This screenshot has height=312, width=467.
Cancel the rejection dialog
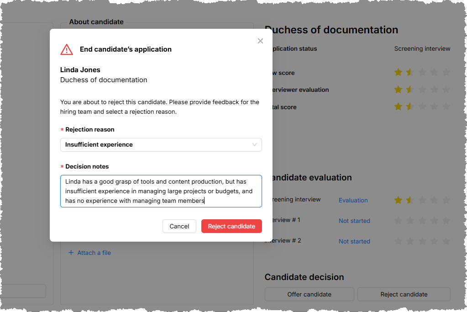tap(179, 226)
